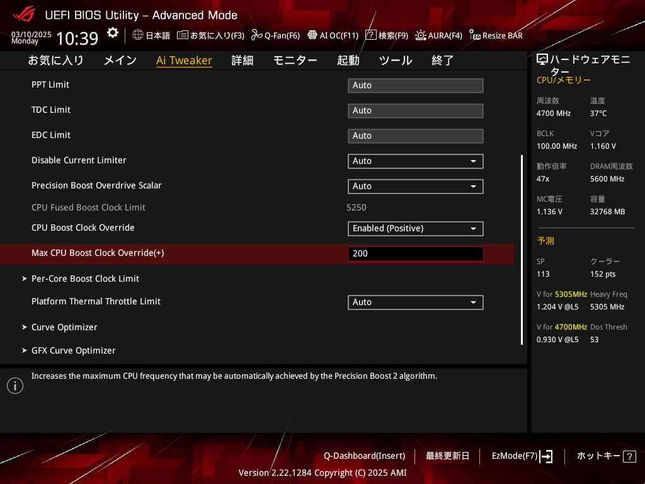The height and width of the screenshot is (484, 645).
Task: Open ツール tab
Action: 396,60
